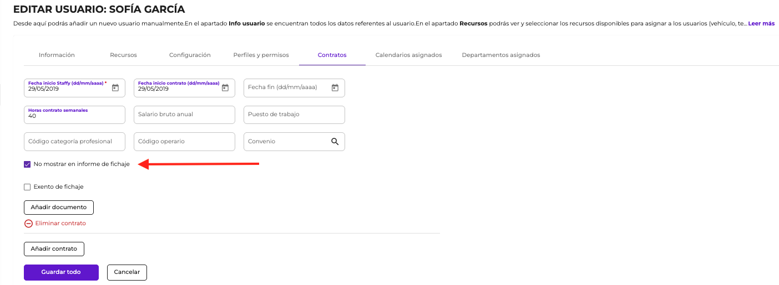This screenshot has height=285, width=779.
Task: Go to the Configuración tab
Action: point(190,55)
